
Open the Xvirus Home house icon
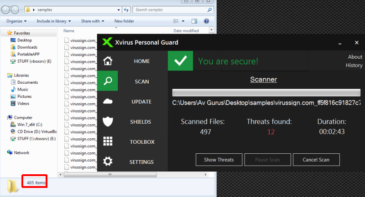[108, 61]
